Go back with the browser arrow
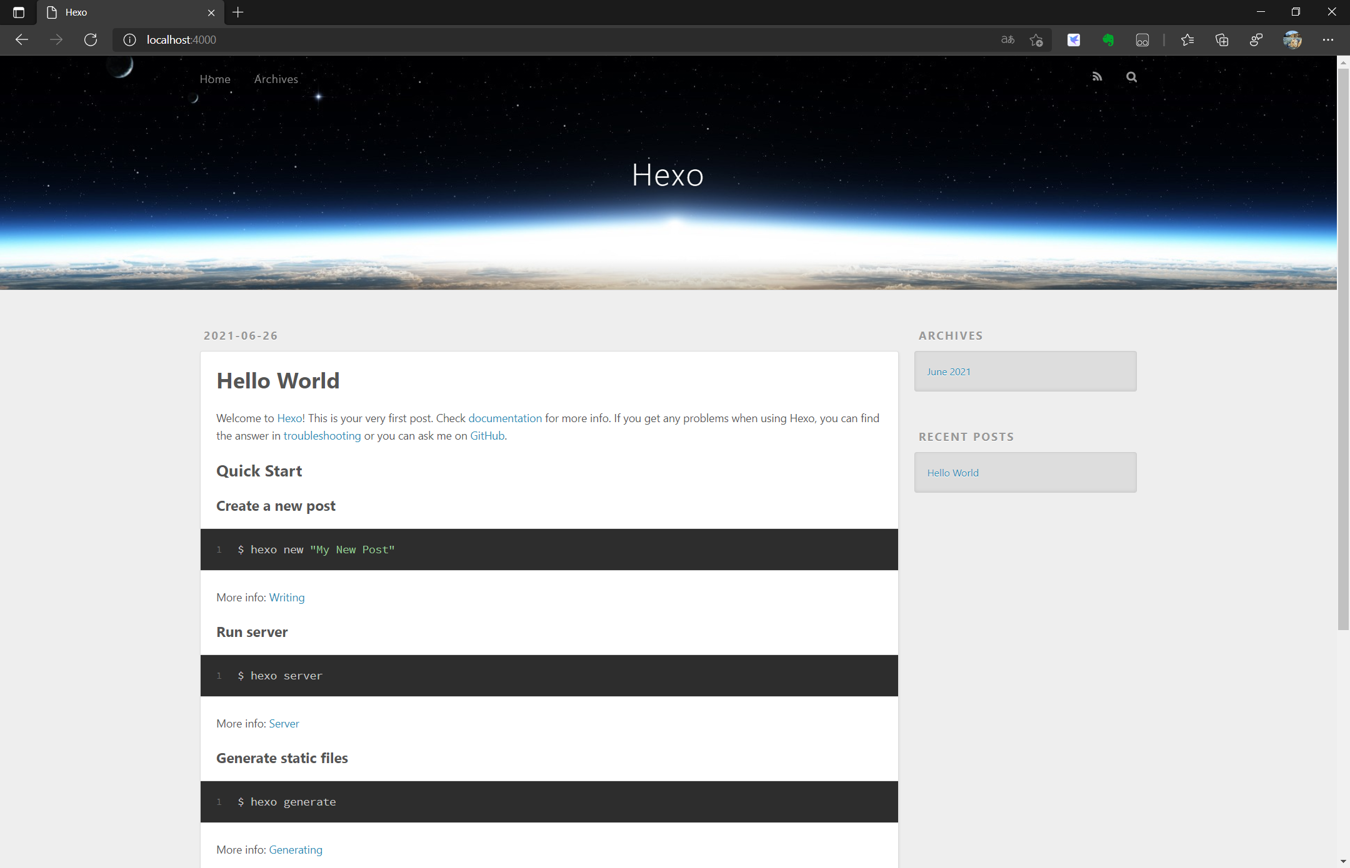The image size is (1350, 868). pos(22,40)
